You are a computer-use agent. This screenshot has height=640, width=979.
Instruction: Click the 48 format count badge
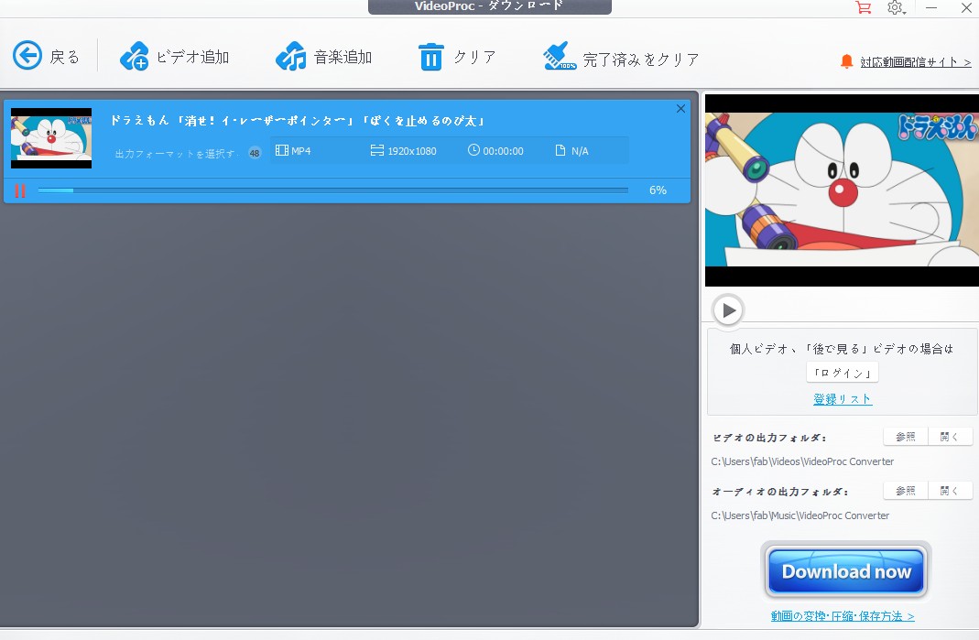[x=255, y=153]
